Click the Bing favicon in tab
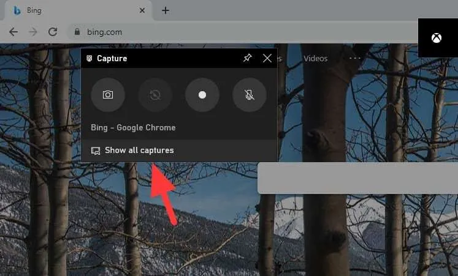Viewport: 458px width, 276px height. pyautogui.click(x=17, y=10)
